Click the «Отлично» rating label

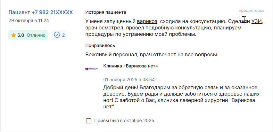pyautogui.click(x=36, y=35)
